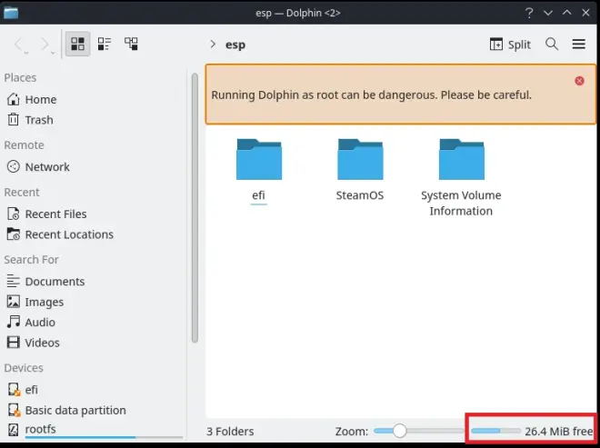Go forward in folder history
600x448 pixels.
(46, 45)
